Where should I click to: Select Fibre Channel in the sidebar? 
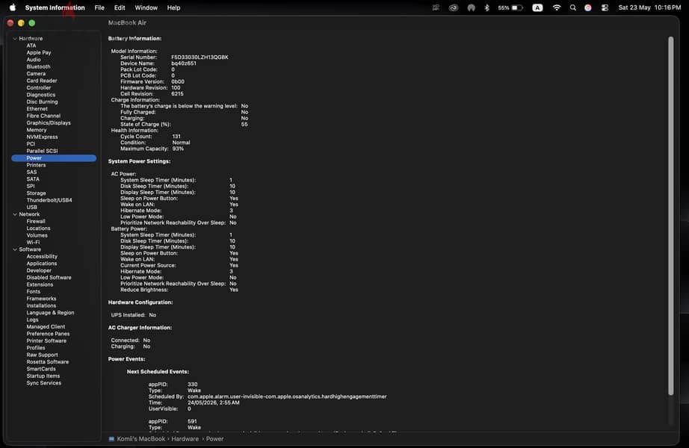43,116
